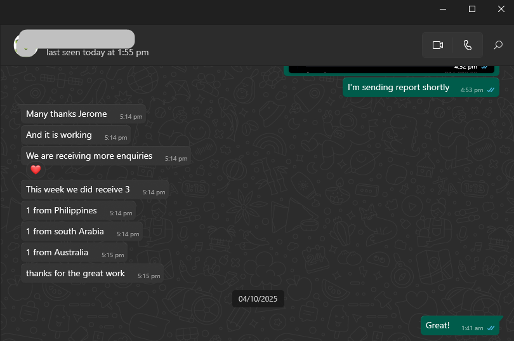
Task: Minimize the WhatsApp window
Action: 443,9
